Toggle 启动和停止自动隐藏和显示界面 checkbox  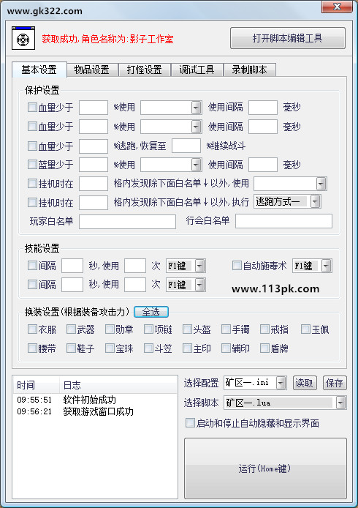tap(190, 423)
